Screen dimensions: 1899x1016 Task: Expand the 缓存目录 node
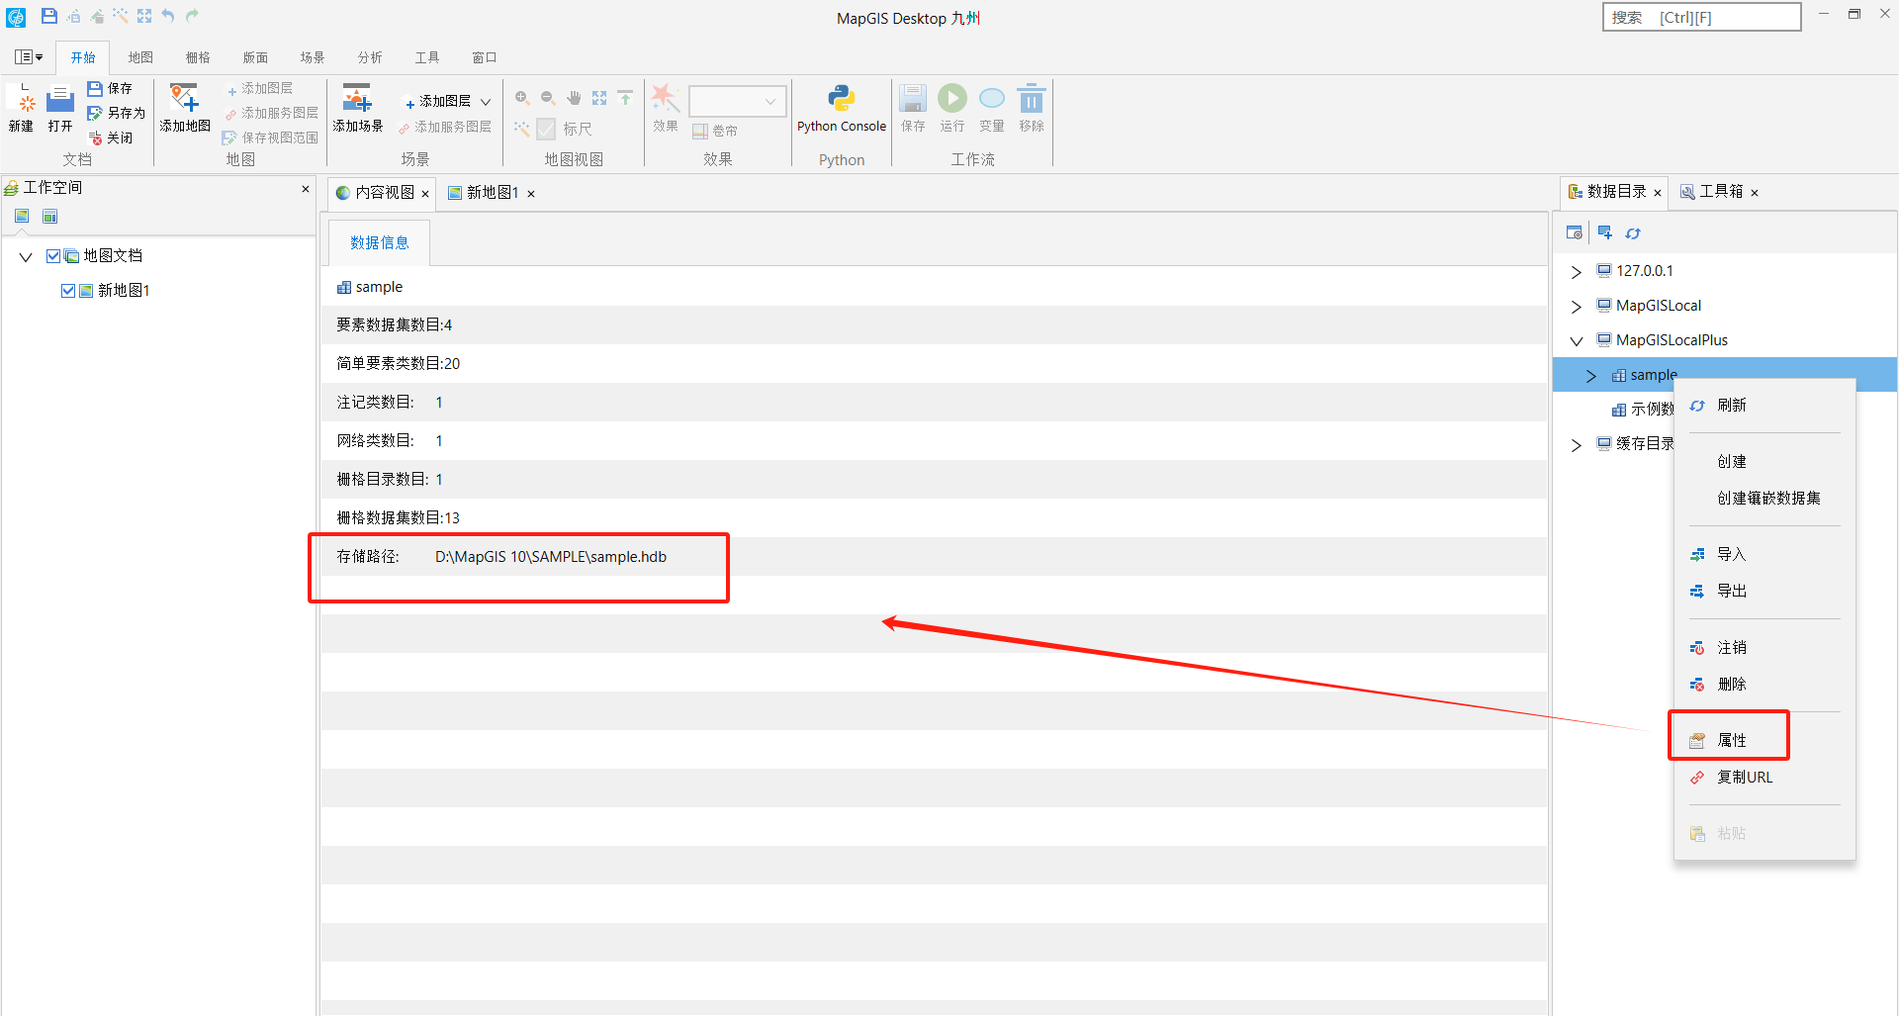[x=1577, y=445]
